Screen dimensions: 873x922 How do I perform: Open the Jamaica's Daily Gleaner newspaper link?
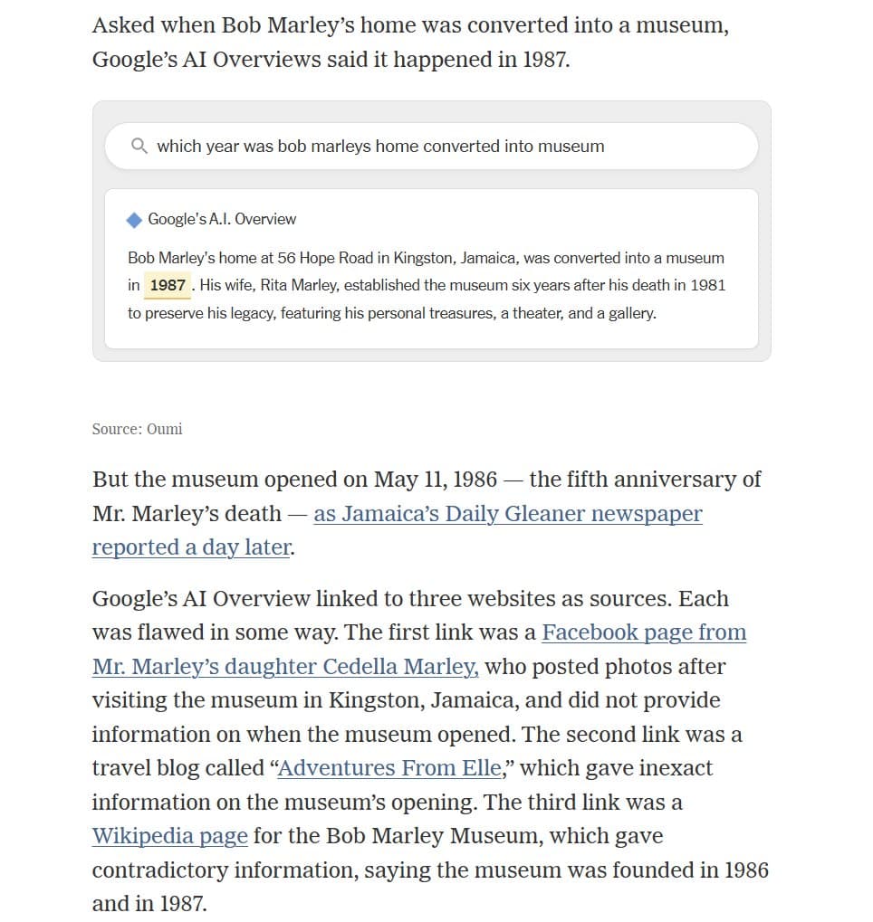[507, 514]
